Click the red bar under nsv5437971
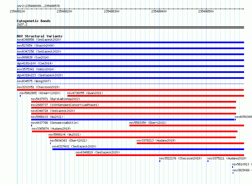Screen dimensions: 252x184 (x=134, y=102)
